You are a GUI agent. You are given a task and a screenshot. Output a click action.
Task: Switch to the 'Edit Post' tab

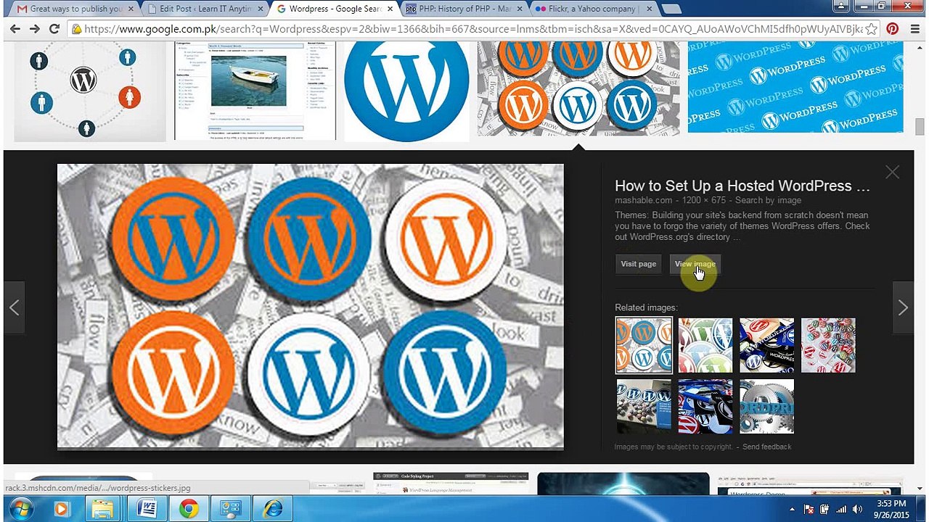tap(205, 9)
